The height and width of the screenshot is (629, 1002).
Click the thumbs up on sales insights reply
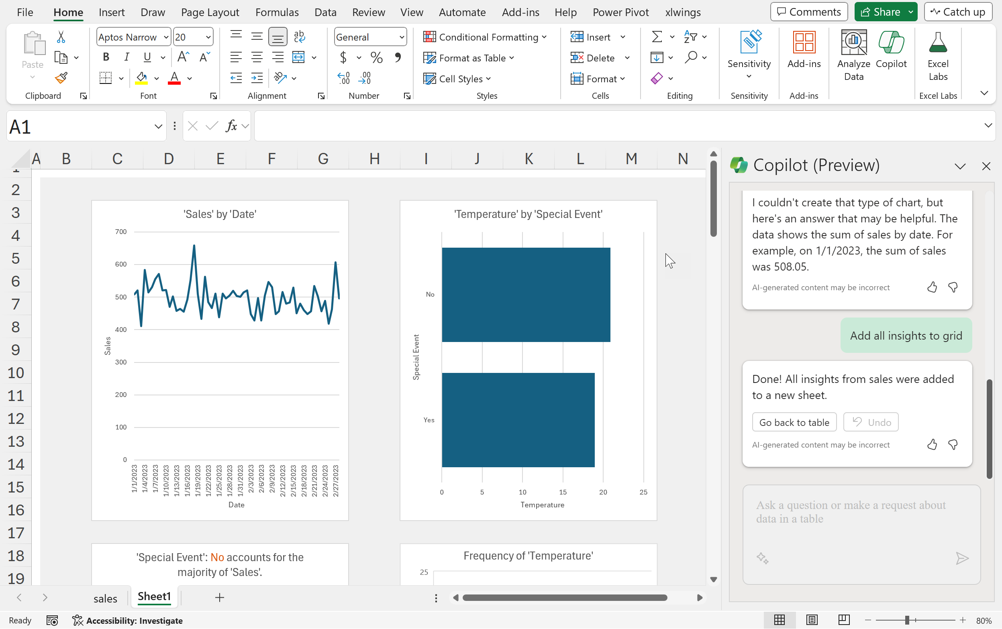tap(932, 445)
